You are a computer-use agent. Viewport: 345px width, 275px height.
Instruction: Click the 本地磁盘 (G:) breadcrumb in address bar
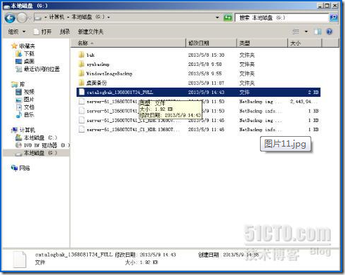pyautogui.click(x=88, y=17)
